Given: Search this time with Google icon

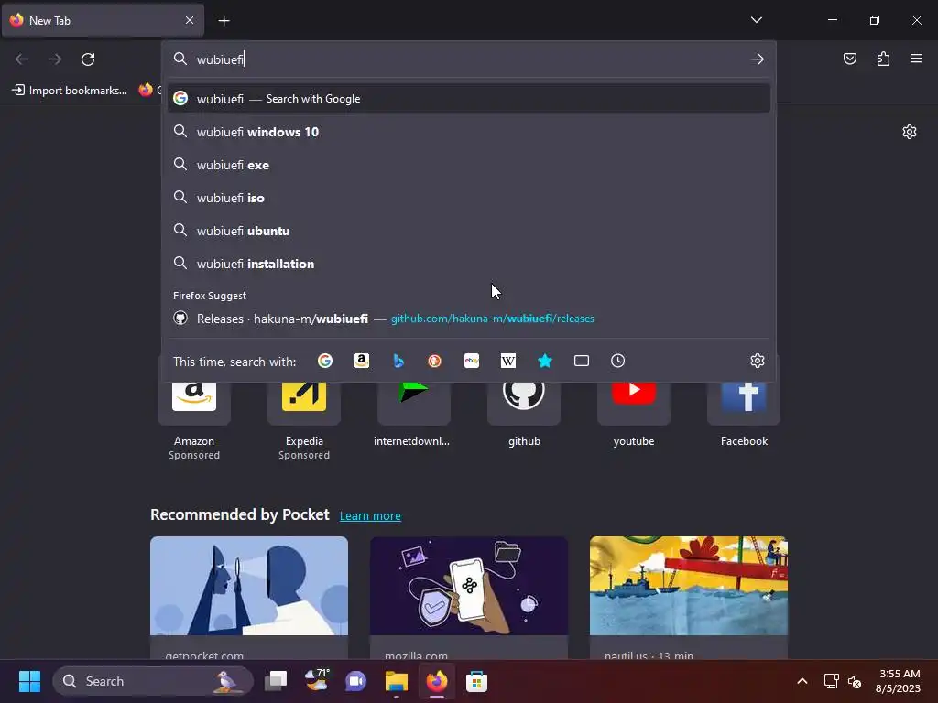Looking at the screenshot, I should click(x=325, y=361).
